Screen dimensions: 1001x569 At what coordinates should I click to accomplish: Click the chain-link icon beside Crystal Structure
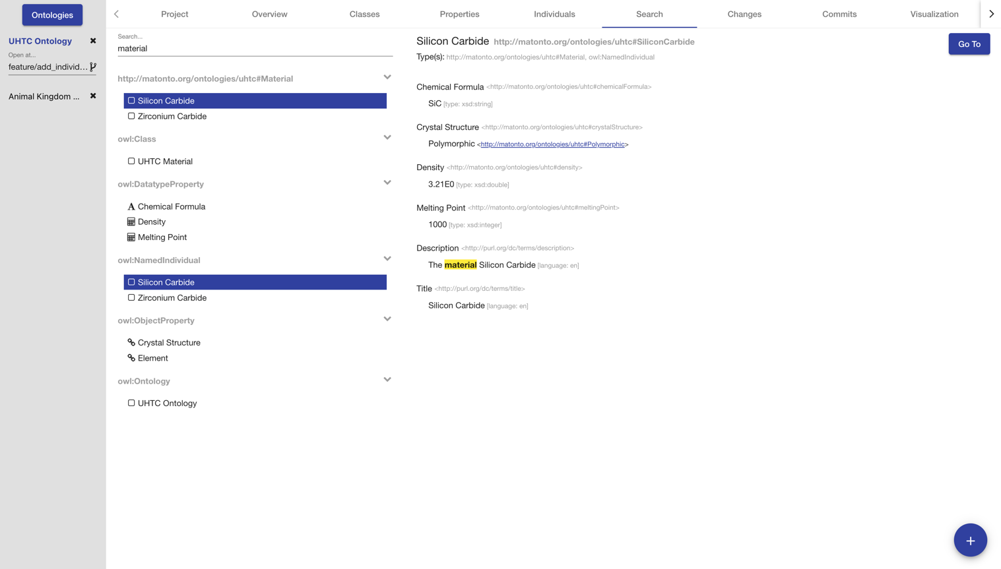pos(131,342)
